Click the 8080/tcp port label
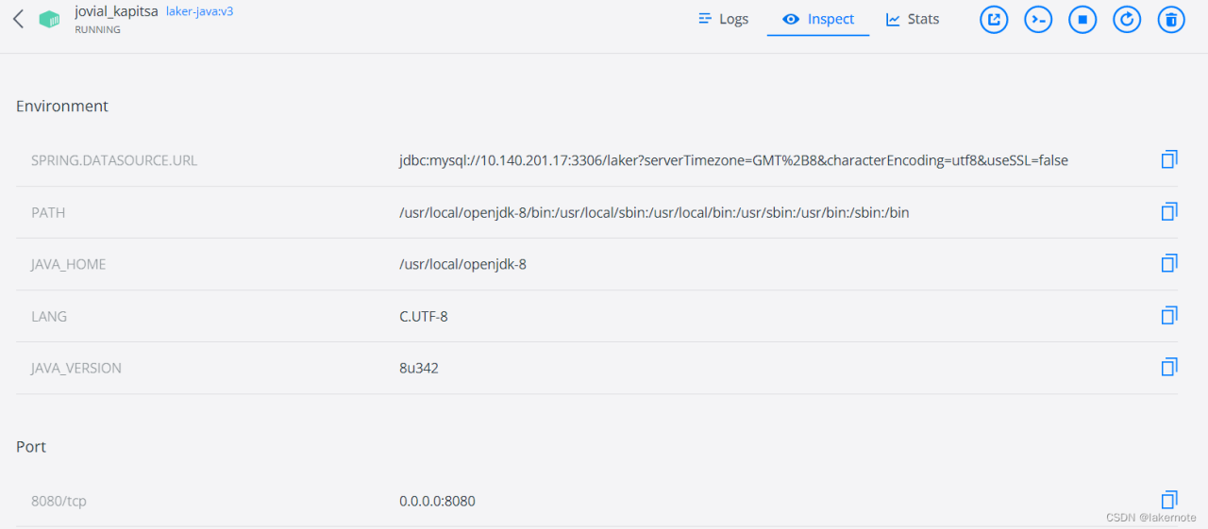This screenshot has height=529, width=1208. 59,501
